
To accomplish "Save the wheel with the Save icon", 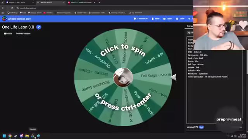I will (x=177, y=19).
